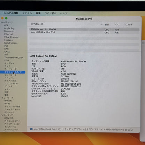Click the split pane divider handle

(x=84, y=52)
